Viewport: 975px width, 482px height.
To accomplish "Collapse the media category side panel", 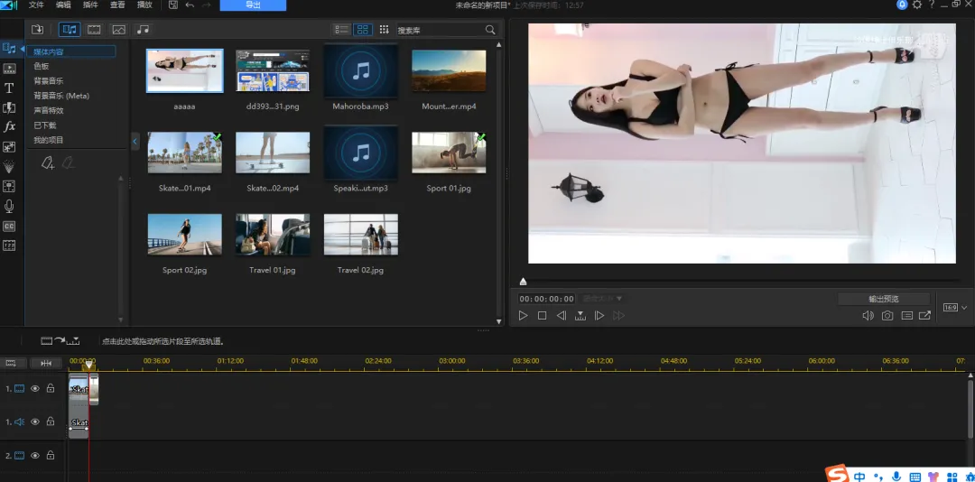I will pyautogui.click(x=135, y=142).
